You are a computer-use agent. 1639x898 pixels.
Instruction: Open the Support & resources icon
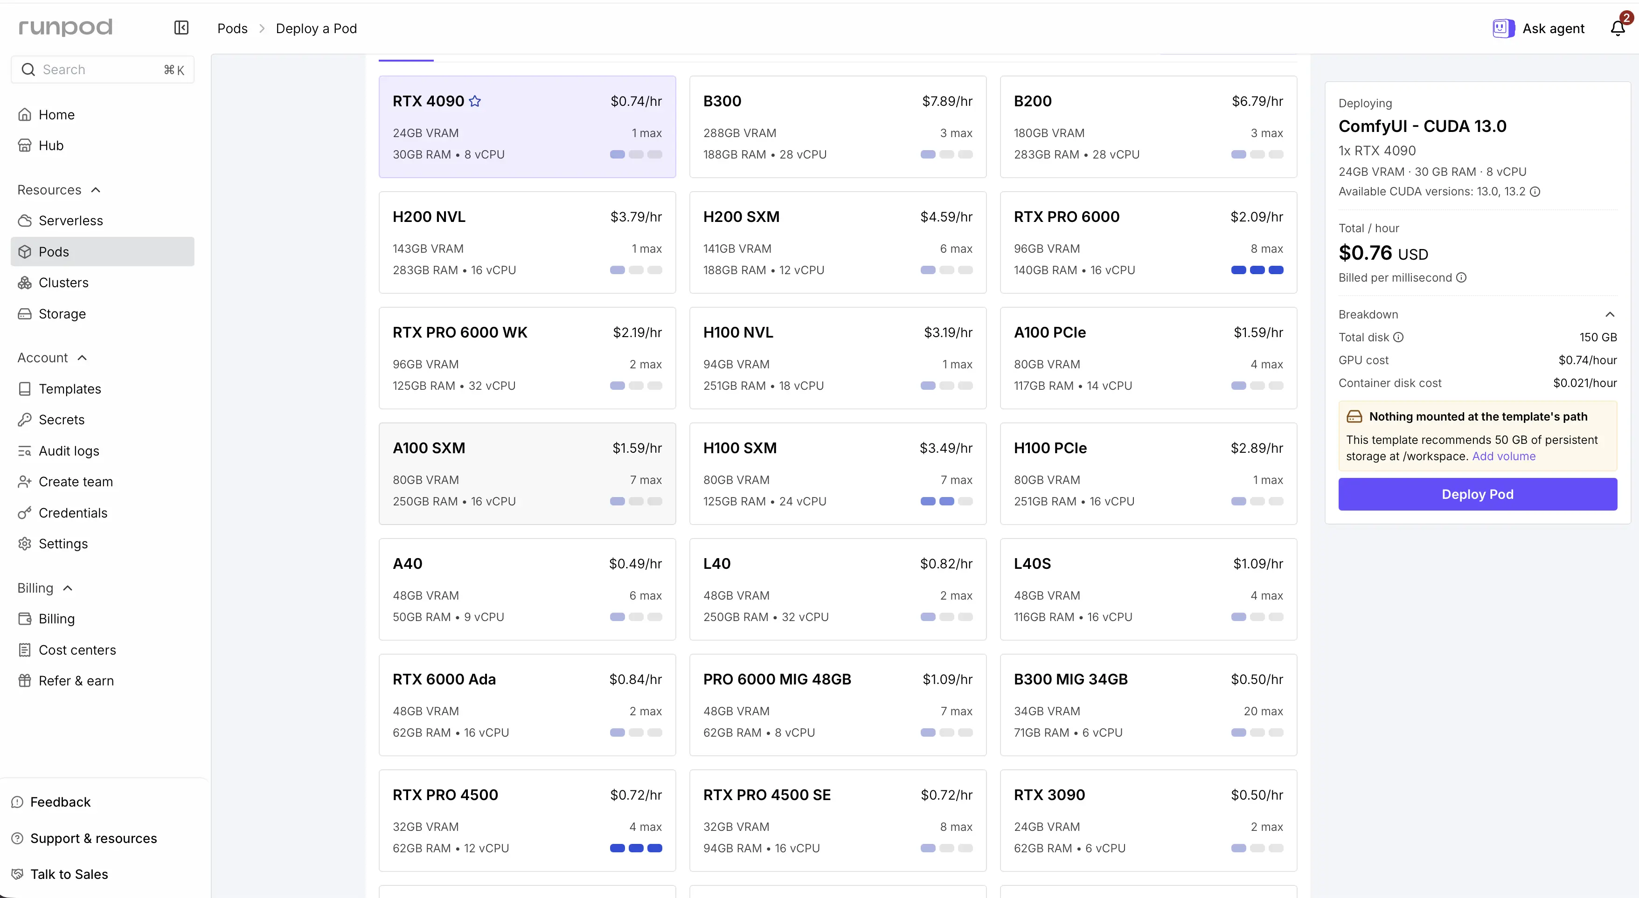pyautogui.click(x=17, y=838)
